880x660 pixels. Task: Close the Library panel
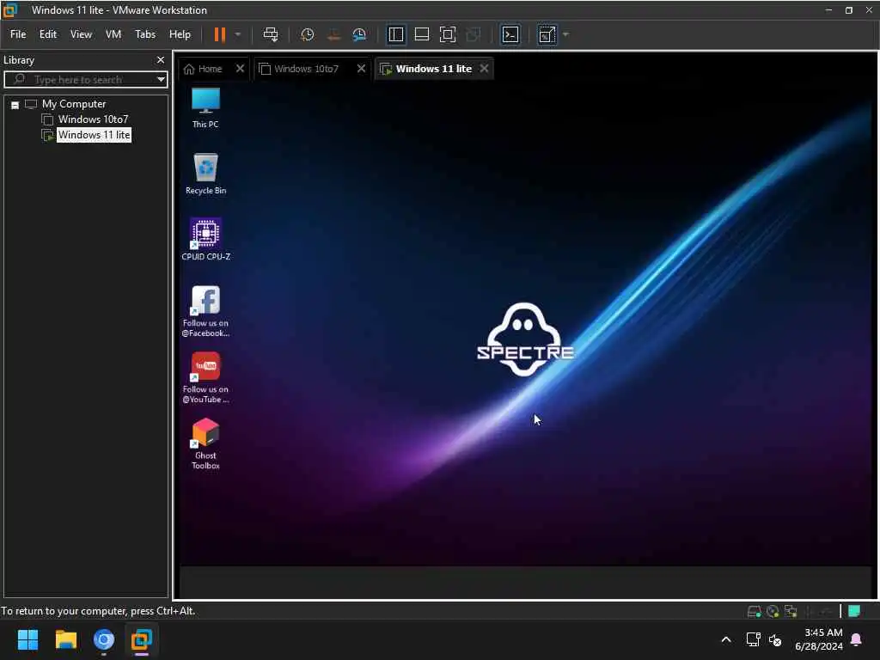(161, 59)
